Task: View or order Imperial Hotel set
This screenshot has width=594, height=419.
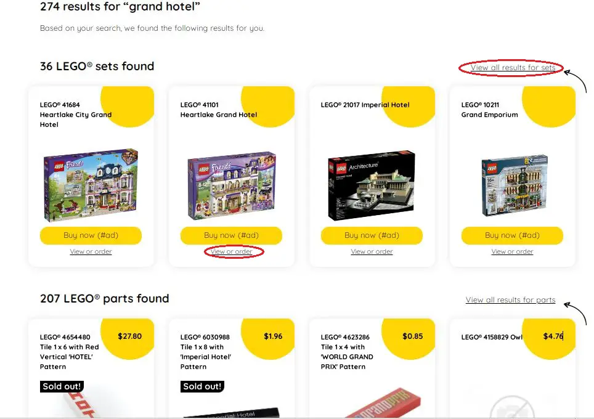Action: [372, 251]
